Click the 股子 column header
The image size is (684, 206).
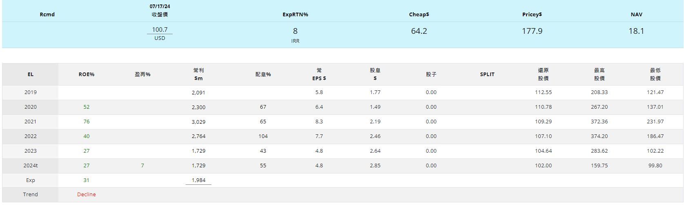(431, 75)
